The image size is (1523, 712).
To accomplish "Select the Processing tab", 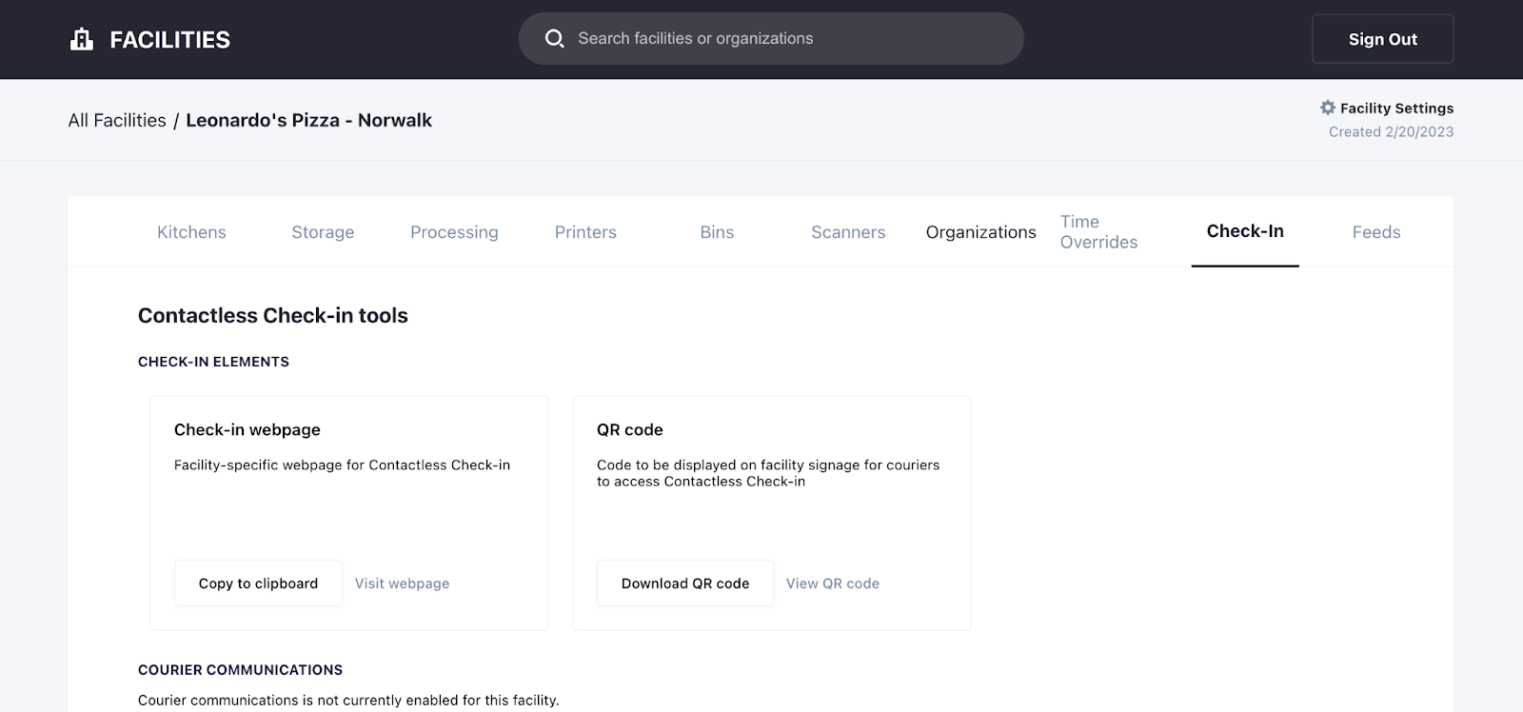I will pos(454,232).
